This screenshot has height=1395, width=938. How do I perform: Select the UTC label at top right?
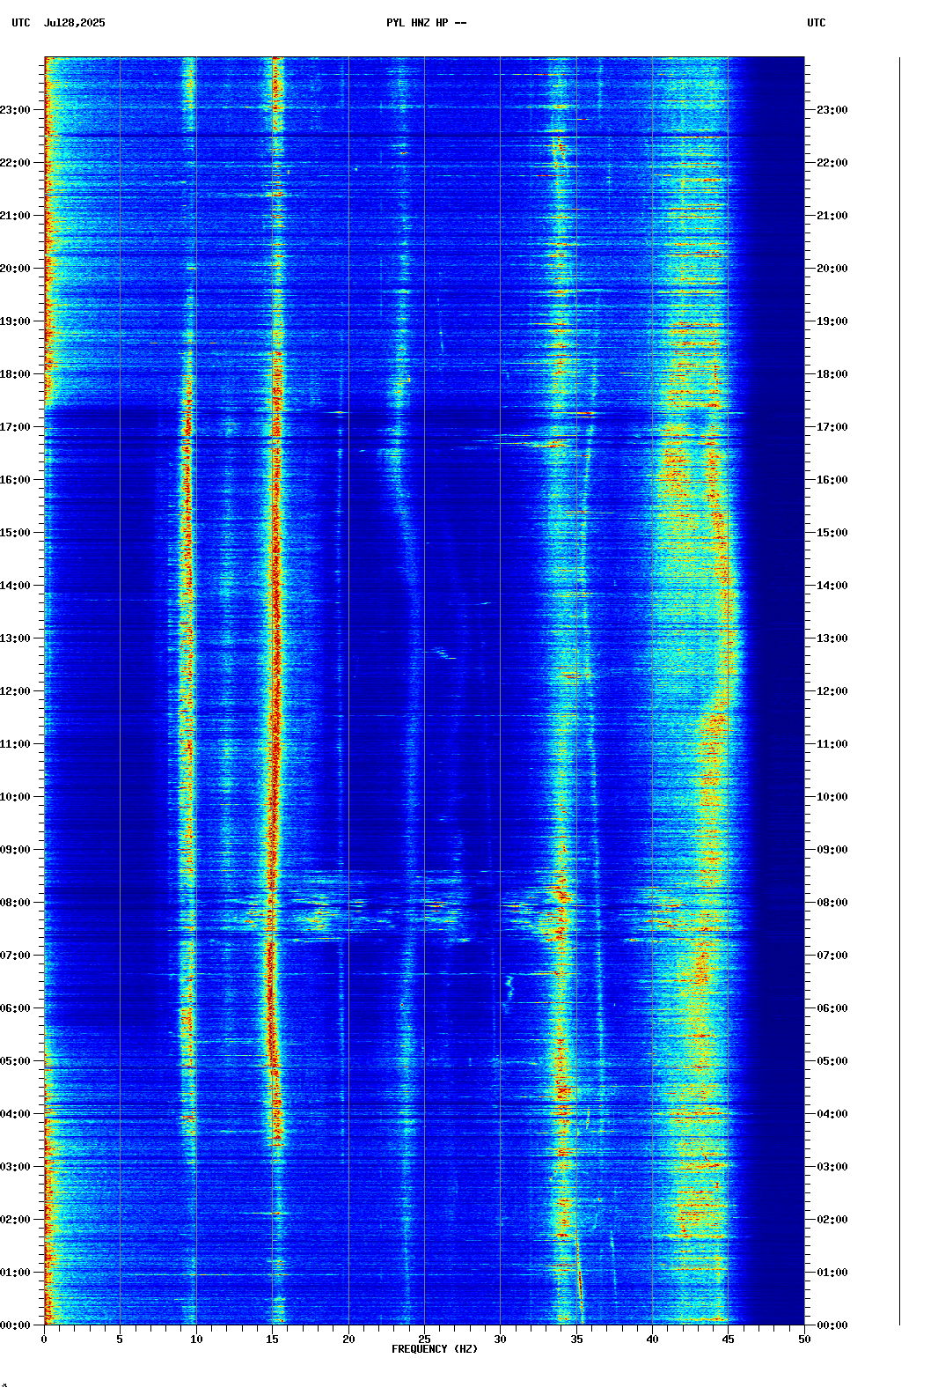[x=816, y=23]
